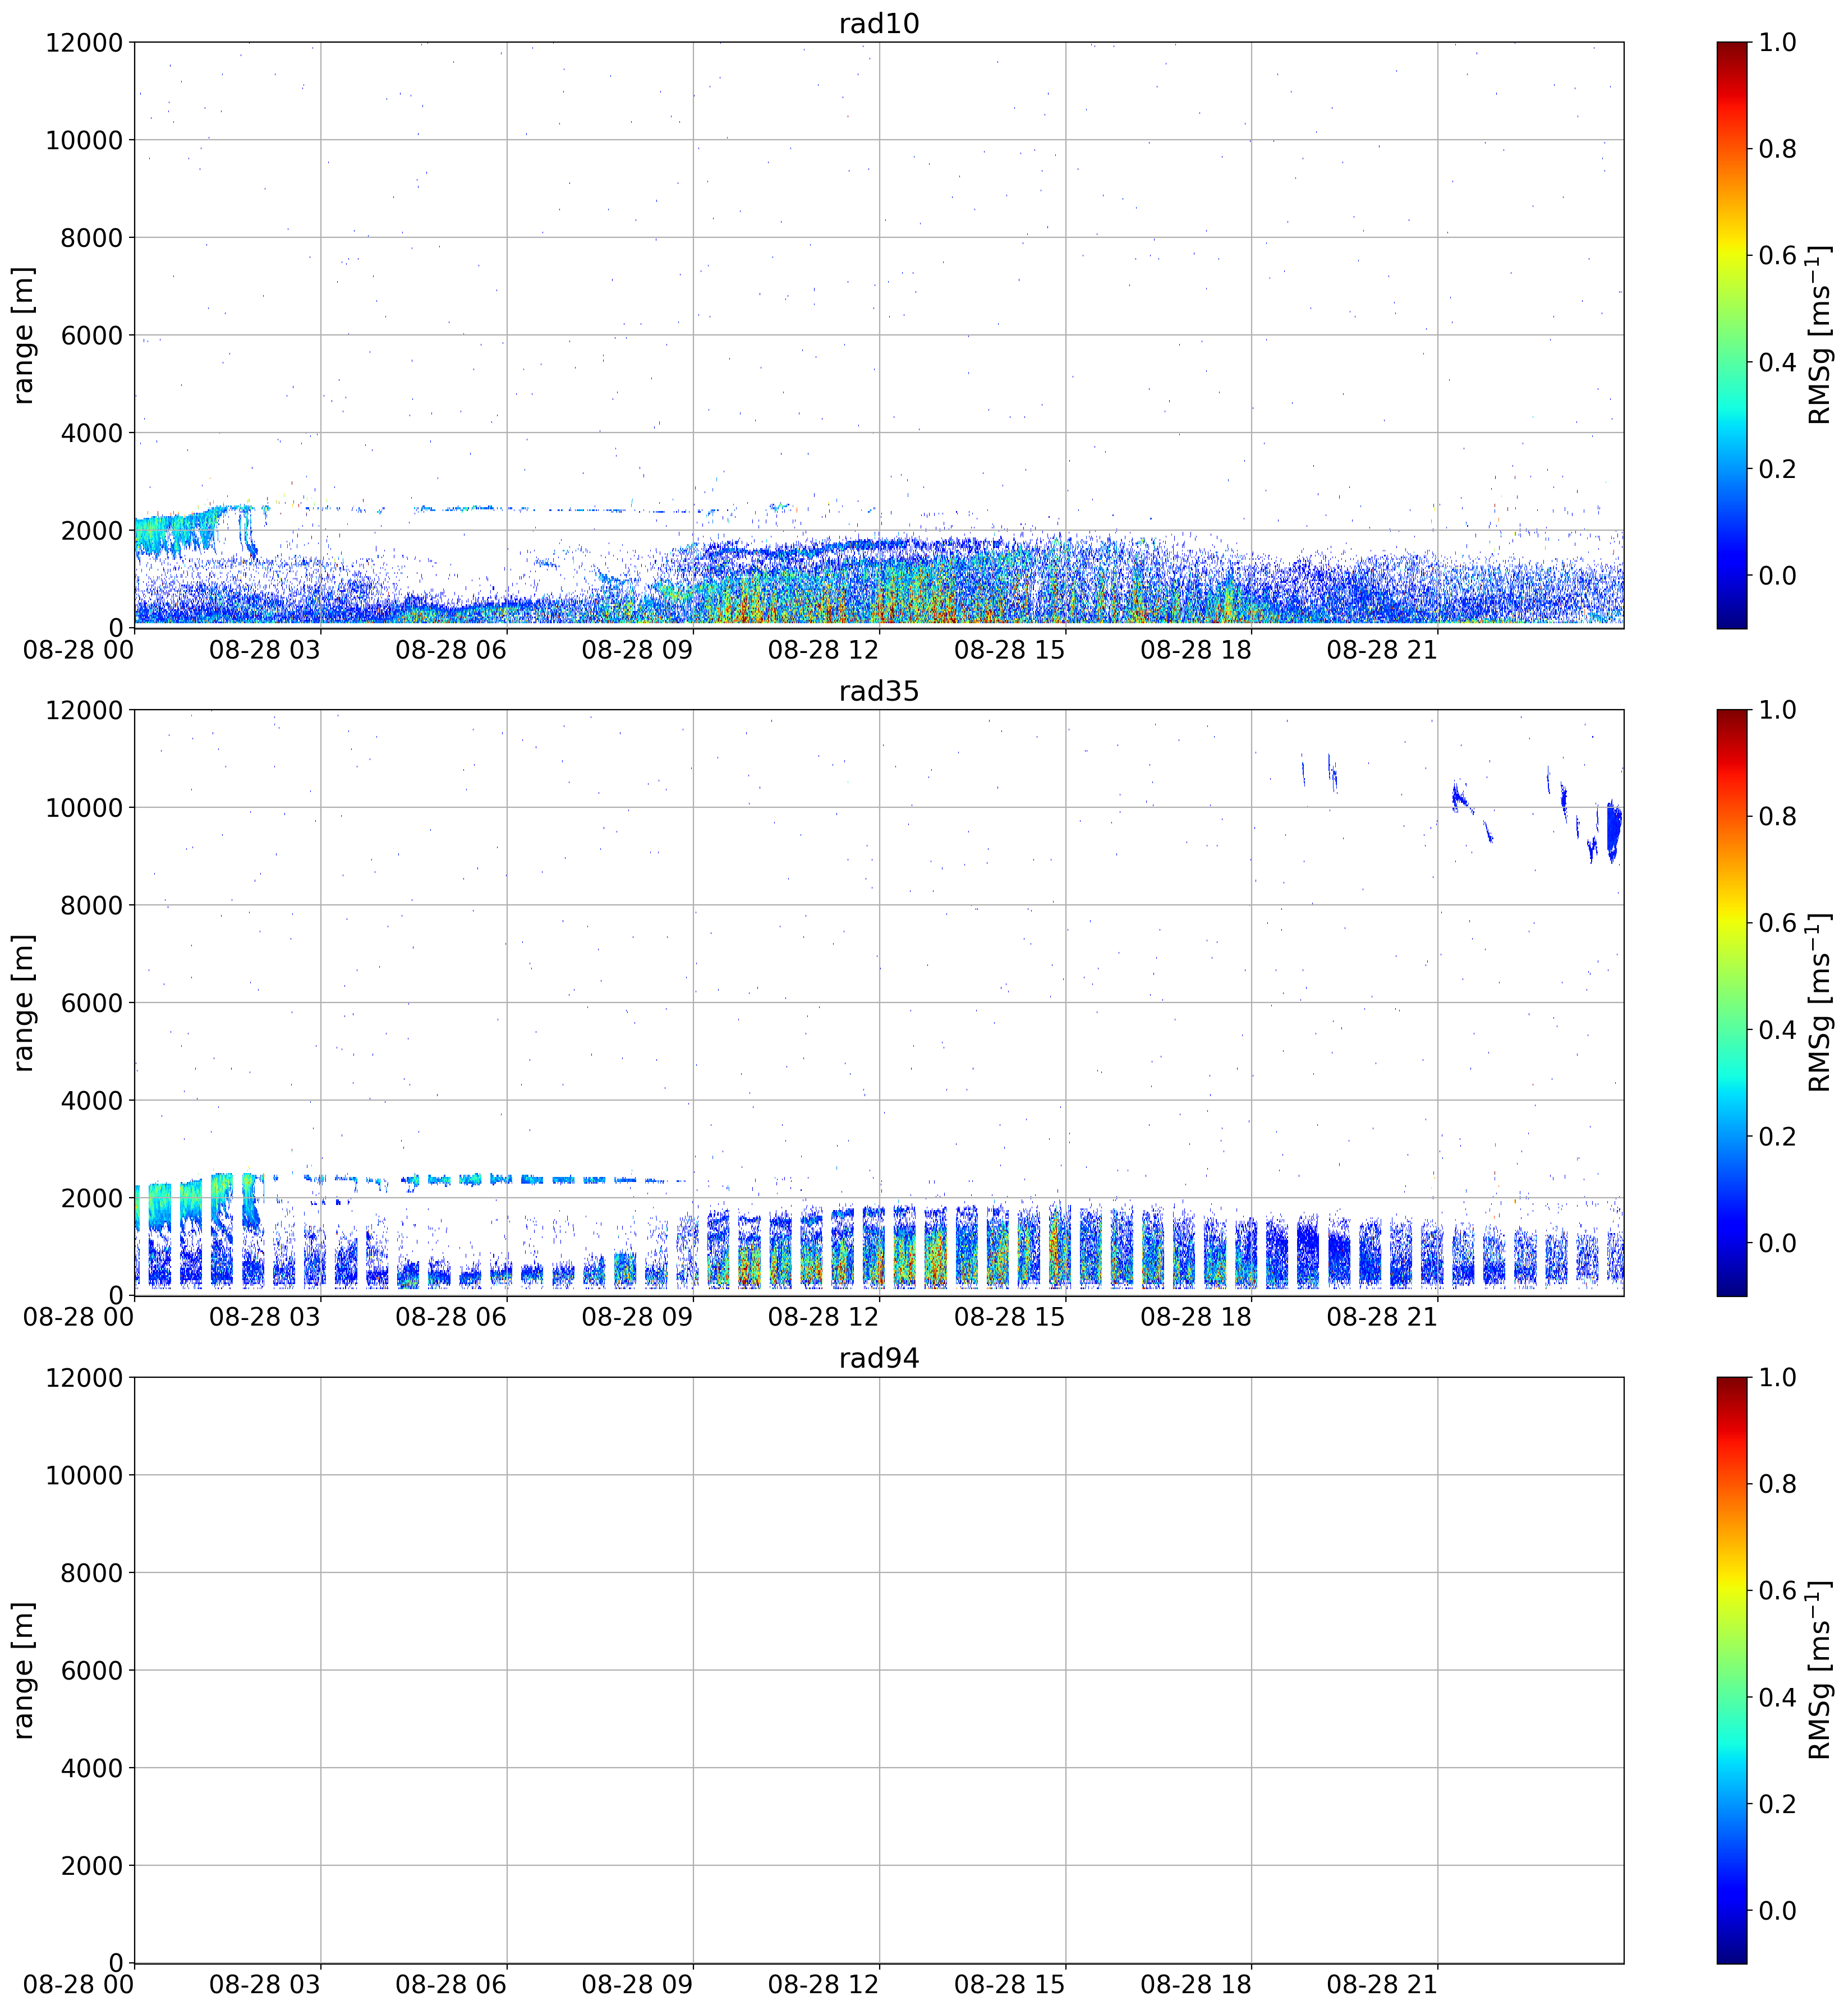Viewport: 1848px width, 2010px height.
Task: Click the dense blue cloud patch near 10000 m in rad35
Action: [1613, 830]
